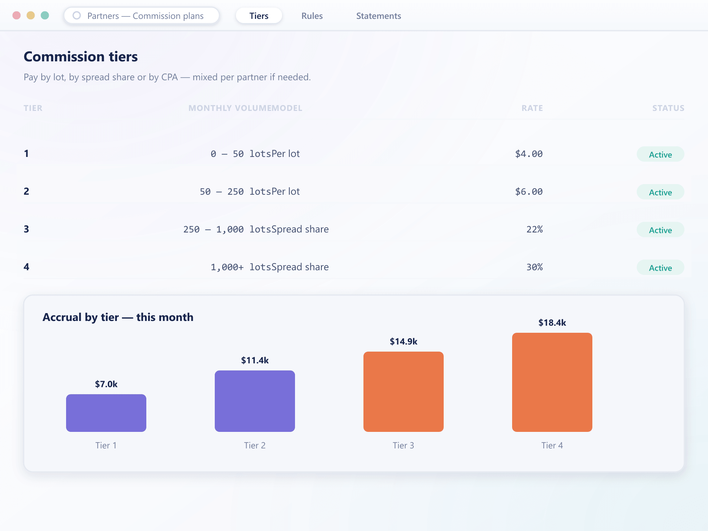The image size is (708, 531).
Task: Click the Accrual by tier chart title
Action: coord(118,317)
